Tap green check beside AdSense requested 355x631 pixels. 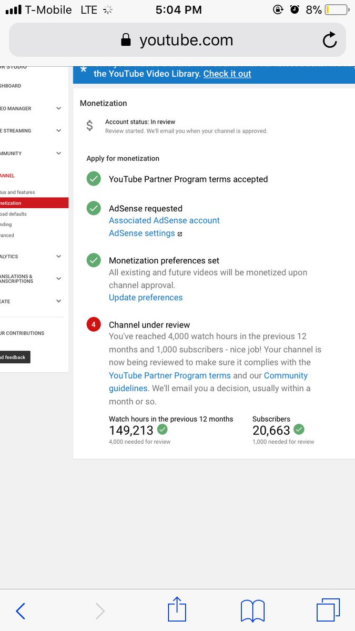[94, 208]
